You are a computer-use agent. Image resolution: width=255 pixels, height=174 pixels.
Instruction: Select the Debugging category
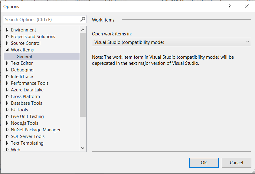coord(22,70)
